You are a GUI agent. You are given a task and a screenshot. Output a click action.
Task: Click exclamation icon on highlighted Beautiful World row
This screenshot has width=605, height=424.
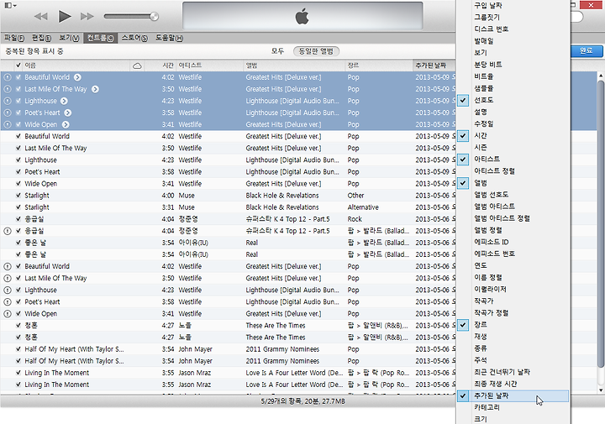[x=8, y=77]
